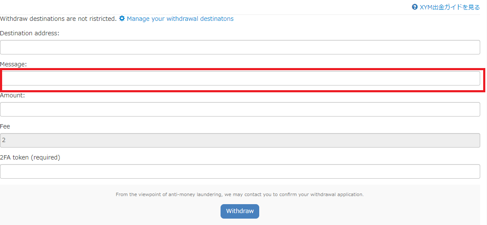This screenshot has height=225, width=487.
Task: Focus the Destination address input field
Action: (x=240, y=47)
